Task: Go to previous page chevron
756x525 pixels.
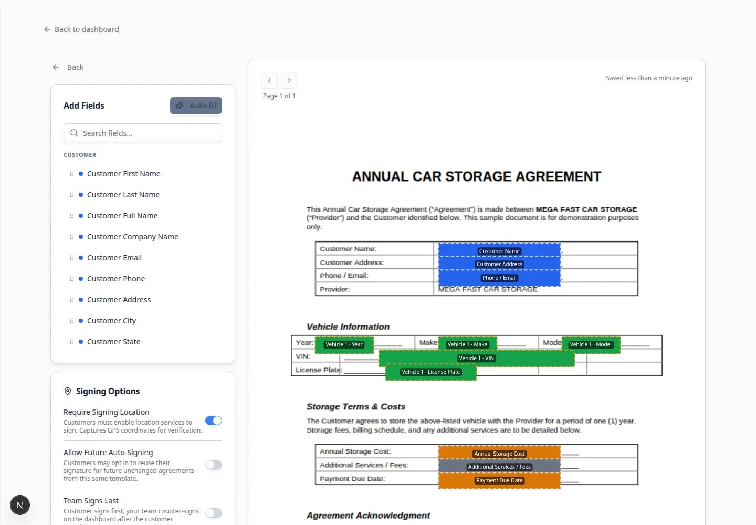Action: pyautogui.click(x=269, y=80)
